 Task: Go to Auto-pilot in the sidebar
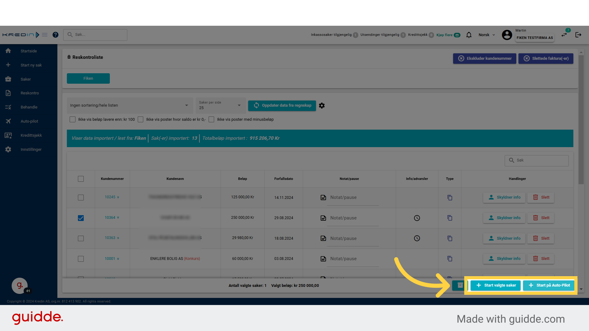pos(29,121)
